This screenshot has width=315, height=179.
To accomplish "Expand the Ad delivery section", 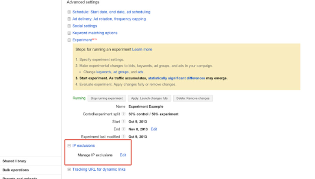I will 69,19.
